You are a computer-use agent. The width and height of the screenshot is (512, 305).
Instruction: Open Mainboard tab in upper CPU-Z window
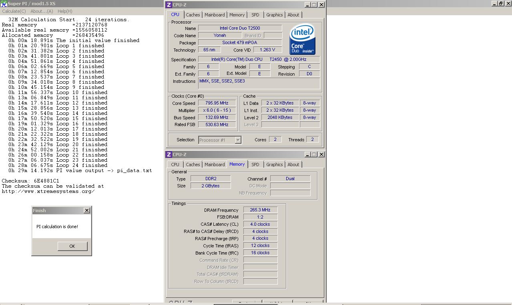[x=215, y=15]
